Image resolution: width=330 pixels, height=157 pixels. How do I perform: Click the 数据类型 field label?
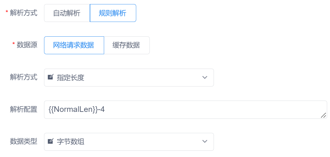[x=24, y=142]
